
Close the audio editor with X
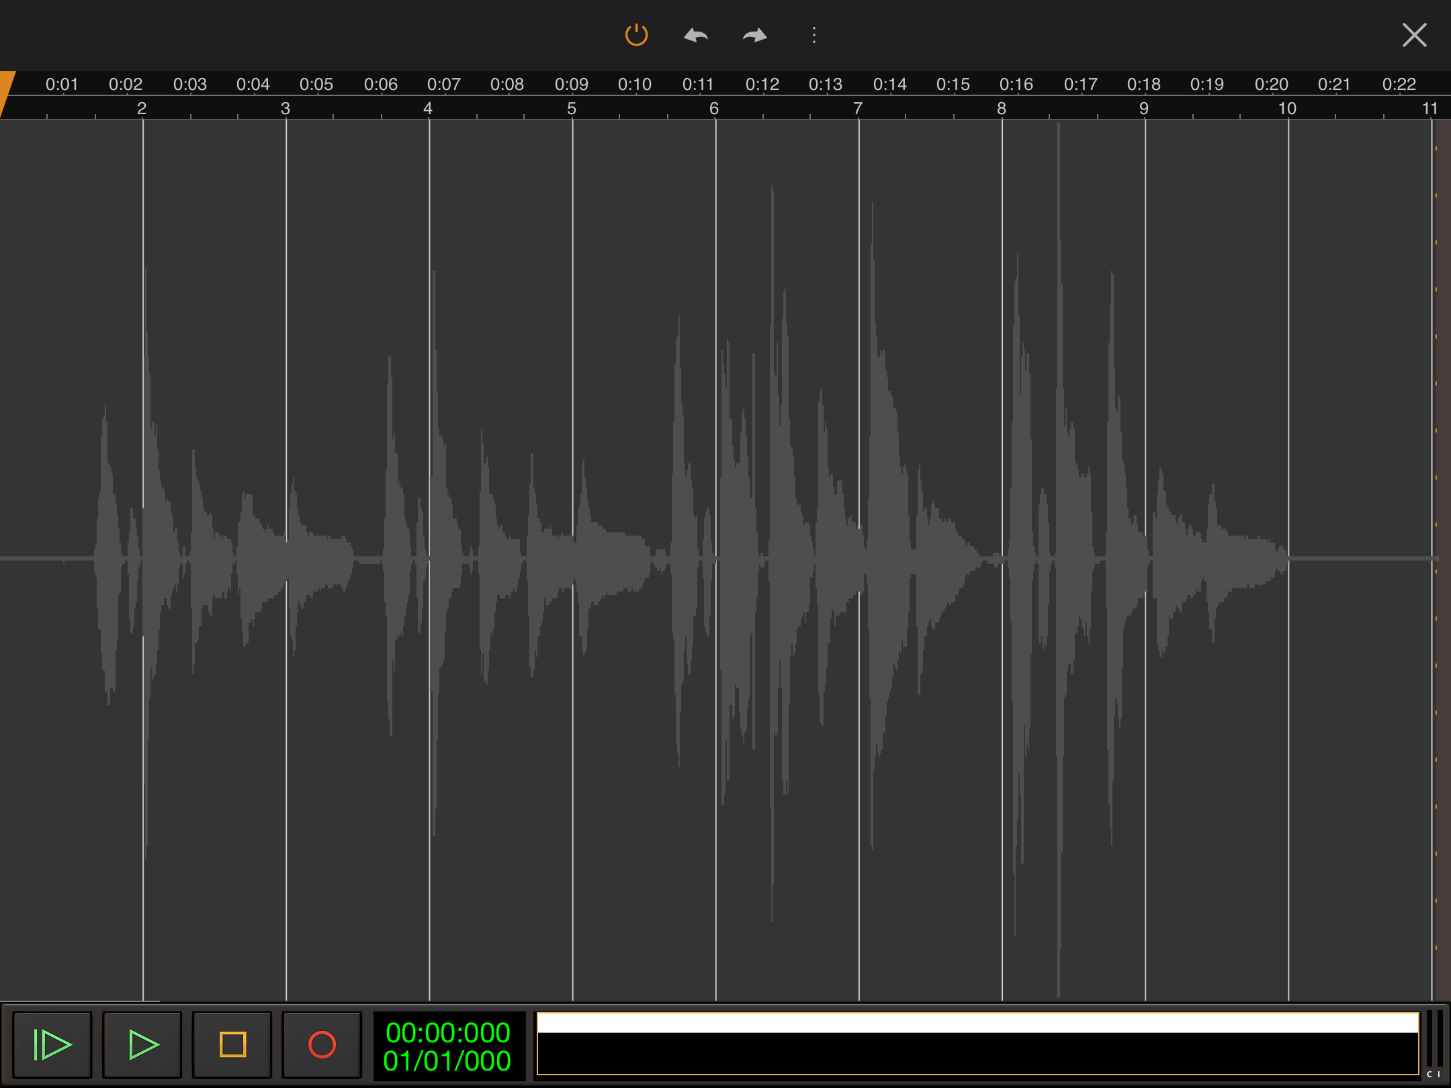[1414, 35]
